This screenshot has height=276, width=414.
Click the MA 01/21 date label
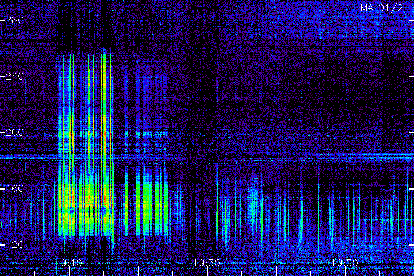385,8
